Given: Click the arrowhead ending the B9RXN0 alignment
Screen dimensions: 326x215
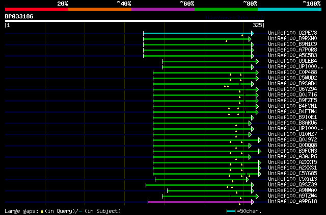Looking at the screenshot, I should tap(250, 39).
